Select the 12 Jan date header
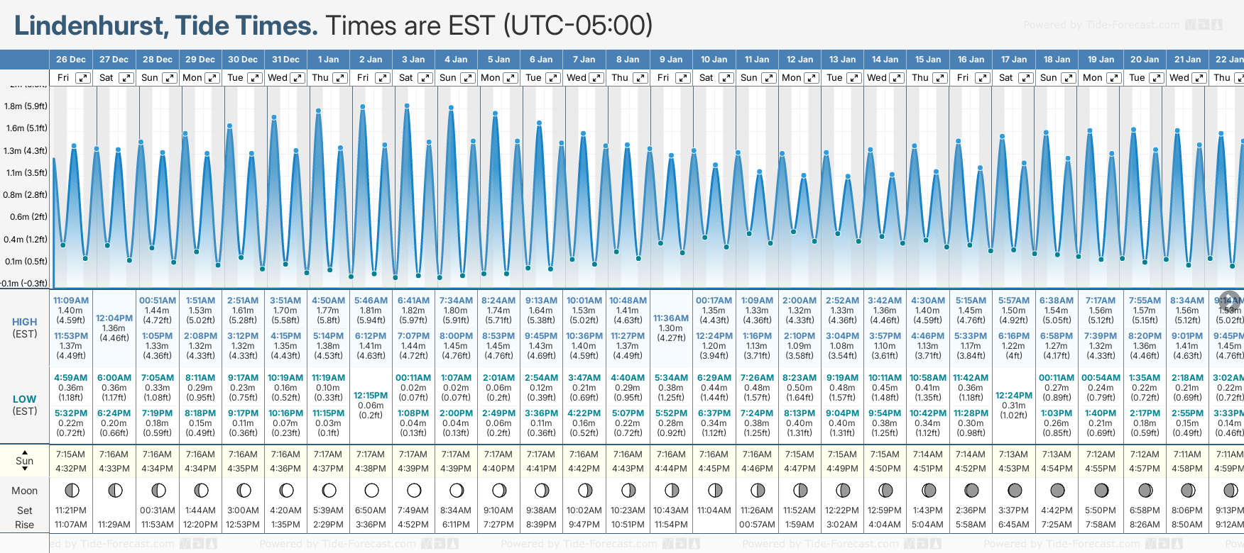The width and height of the screenshot is (1244, 553). pyautogui.click(x=800, y=60)
